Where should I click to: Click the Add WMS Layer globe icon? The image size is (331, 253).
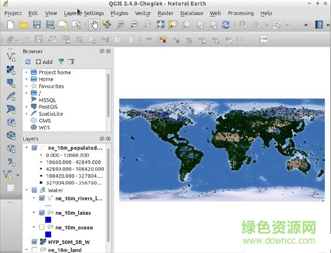(11, 122)
